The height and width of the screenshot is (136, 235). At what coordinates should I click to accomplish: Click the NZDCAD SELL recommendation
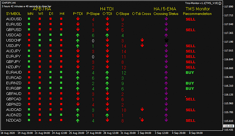pos(191,121)
